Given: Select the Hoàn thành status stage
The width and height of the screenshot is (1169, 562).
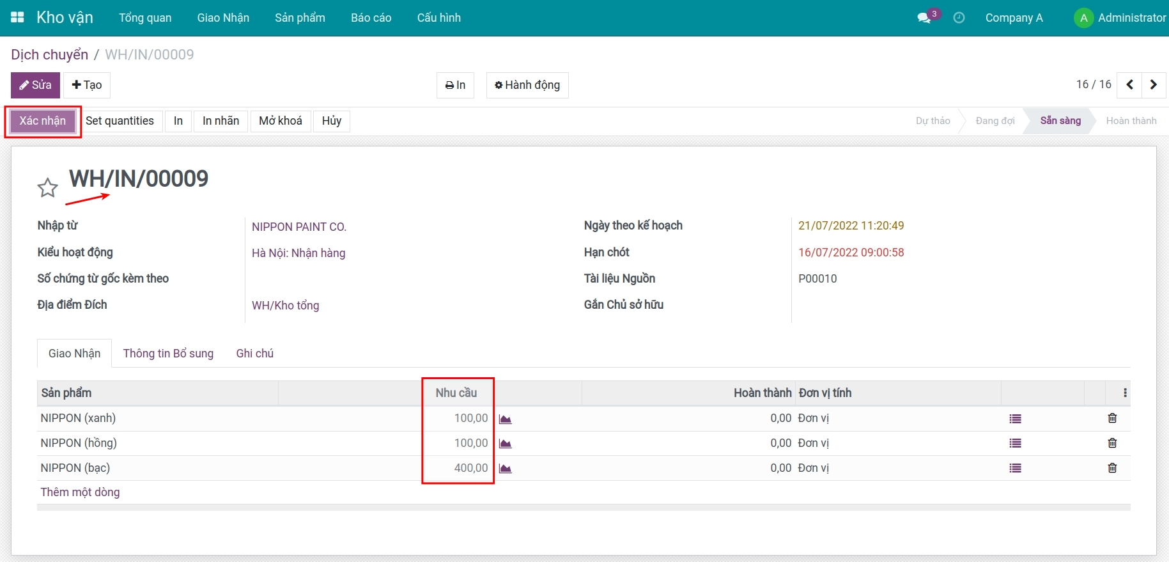Looking at the screenshot, I should 1131,121.
